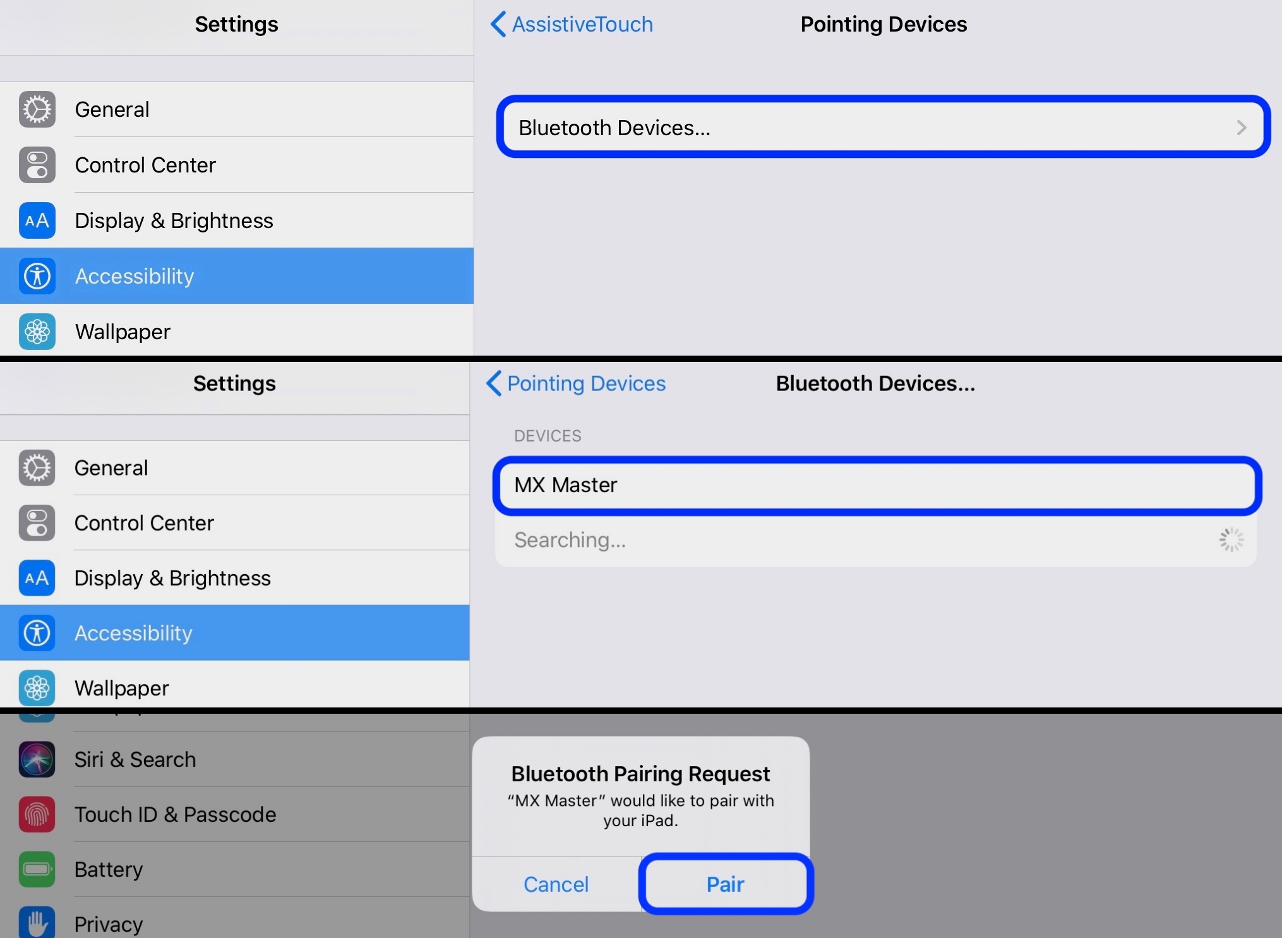The width and height of the screenshot is (1282, 938).
Task: Select the Control Center icon in top panel
Action: tap(37, 165)
